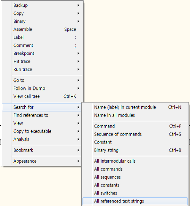190x206 pixels.
Task: Open Run trace submenu
Action: pyautogui.click(x=42, y=69)
